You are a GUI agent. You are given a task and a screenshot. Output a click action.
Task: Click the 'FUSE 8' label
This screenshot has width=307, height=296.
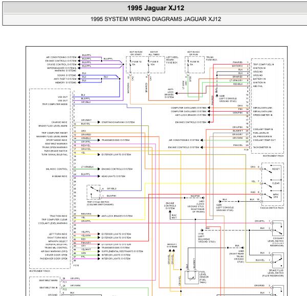tap(154, 61)
